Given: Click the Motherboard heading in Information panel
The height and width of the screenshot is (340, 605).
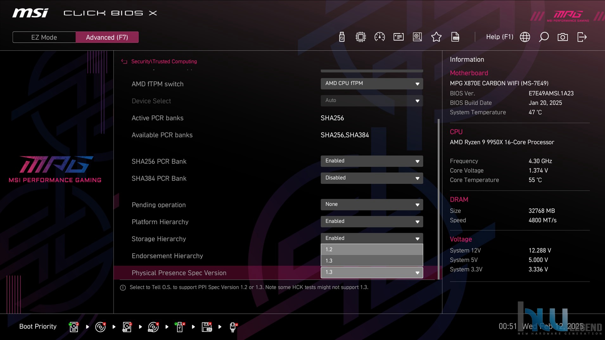Looking at the screenshot, I should [469, 73].
